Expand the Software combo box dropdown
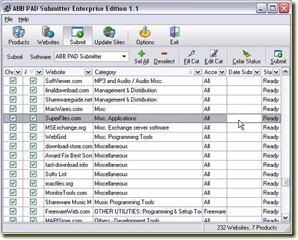 point(124,57)
